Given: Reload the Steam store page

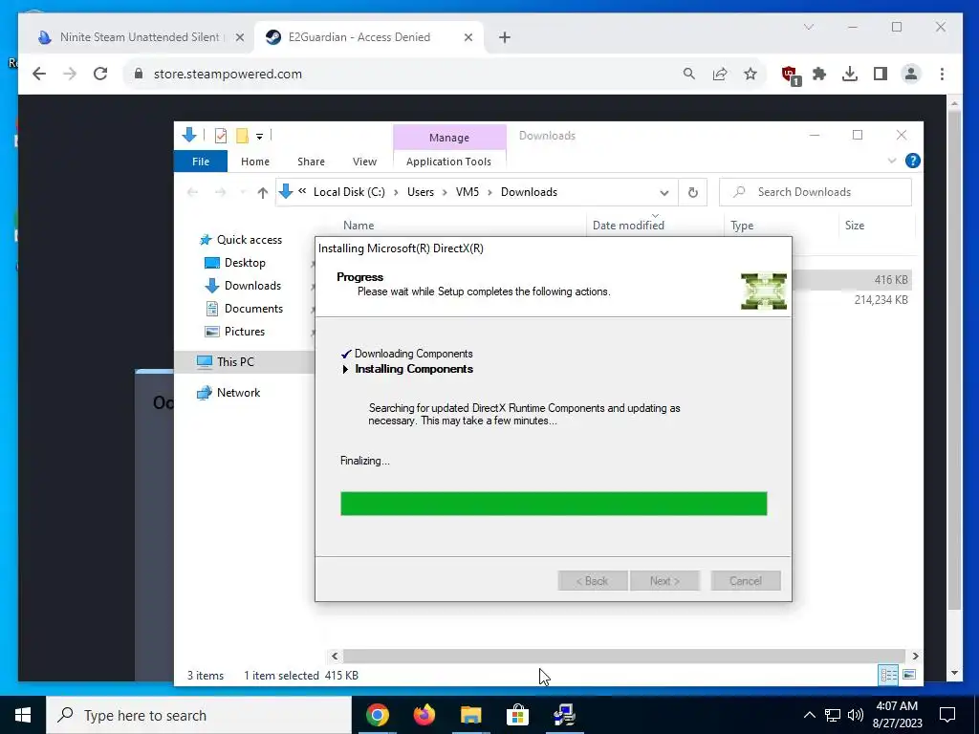Looking at the screenshot, I should click(99, 74).
